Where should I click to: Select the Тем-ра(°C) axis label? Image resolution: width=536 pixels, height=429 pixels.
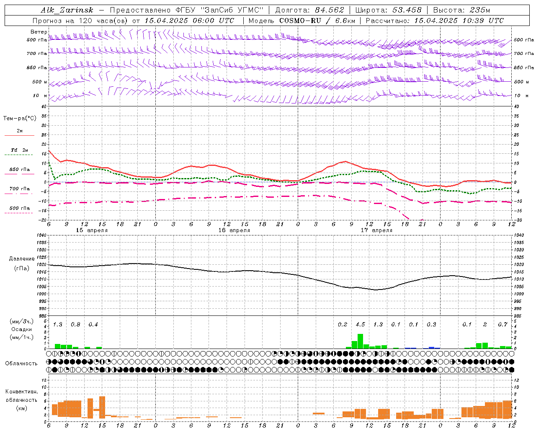(20, 119)
